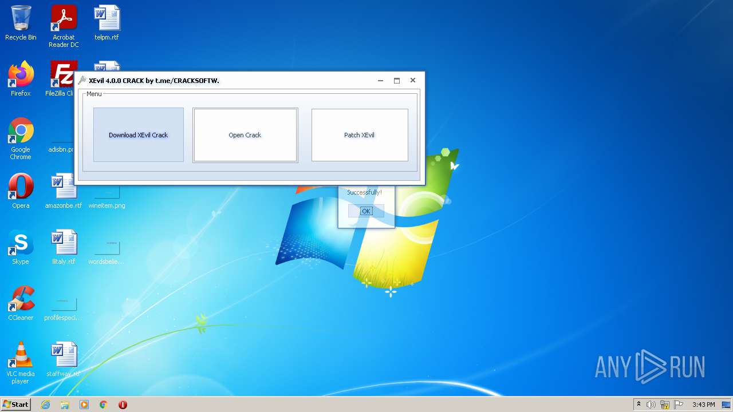Launch Internet Explorer from the taskbar
The height and width of the screenshot is (412, 733).
tap(46, 405)
